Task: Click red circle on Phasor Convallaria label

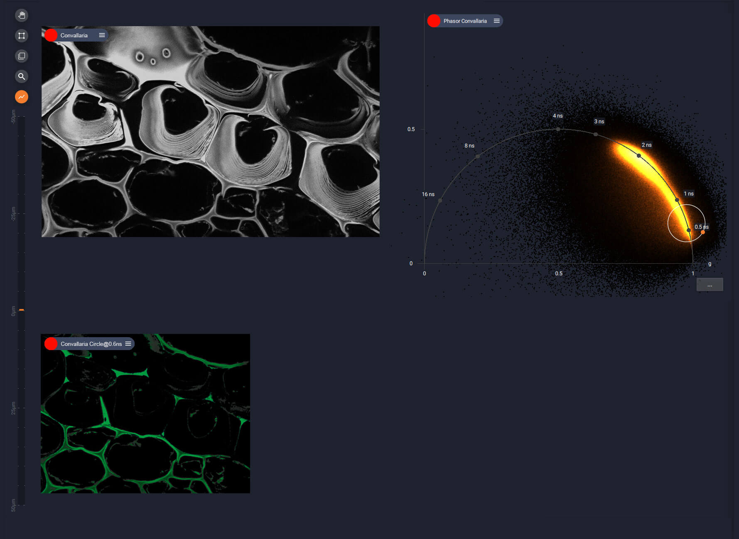Action: coord(434,21)
